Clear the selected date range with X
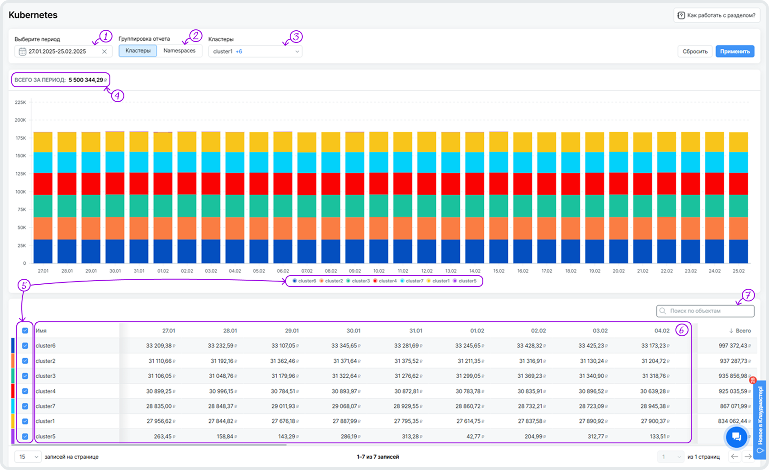This screenshot has height=470, width=769. tap(104, 52)
